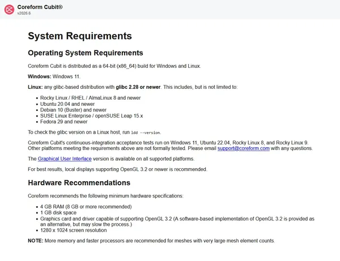Image resolution: width=340 pixels, height=261 pixels.
Task: Click the 1280 x 1024 screen resolution bullet
Action: coord(74,230)
